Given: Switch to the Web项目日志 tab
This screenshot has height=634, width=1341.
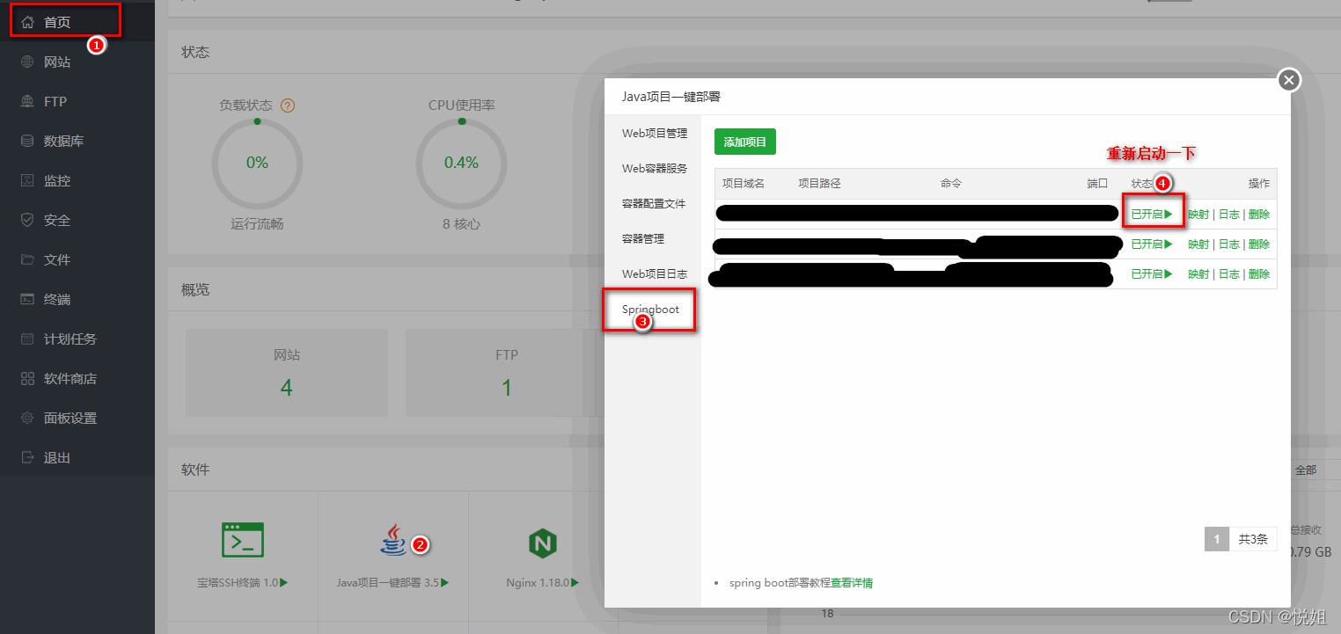Looking at the screenshot, I should point(653,274).
